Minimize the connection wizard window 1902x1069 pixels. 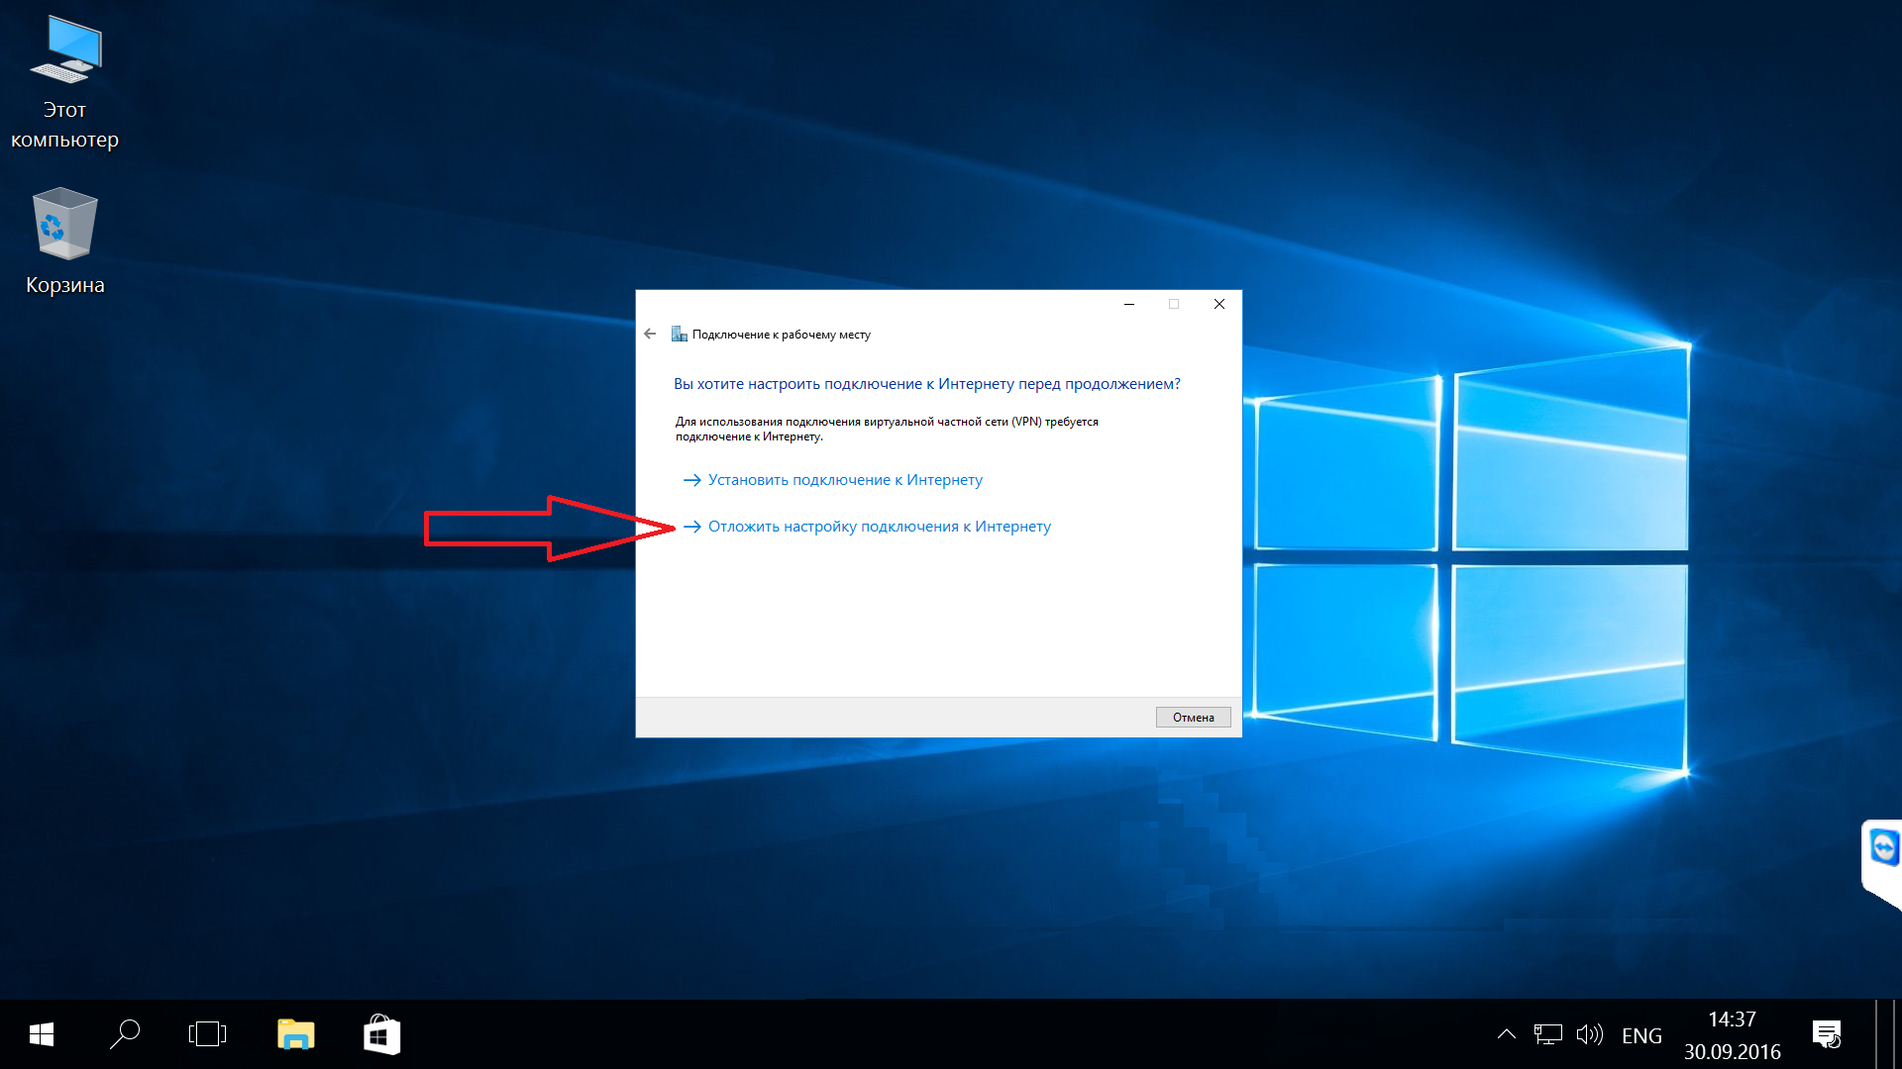point(1128,304)
